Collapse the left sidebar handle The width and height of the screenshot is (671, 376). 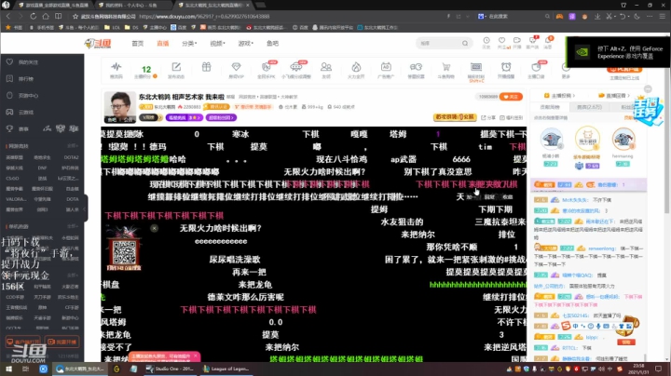[x=85, y=208]
